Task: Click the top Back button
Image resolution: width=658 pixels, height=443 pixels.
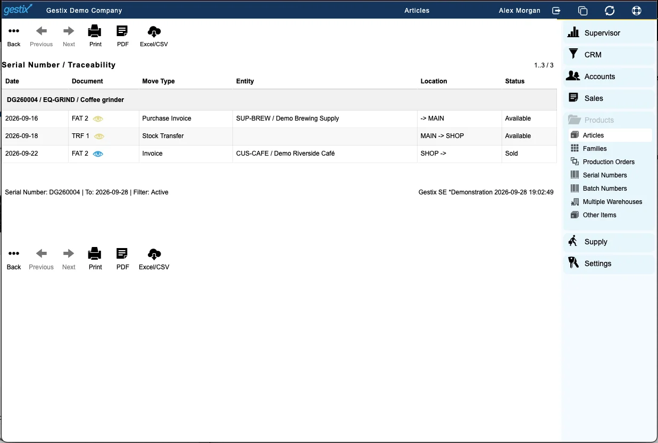Action: [14, 36]
